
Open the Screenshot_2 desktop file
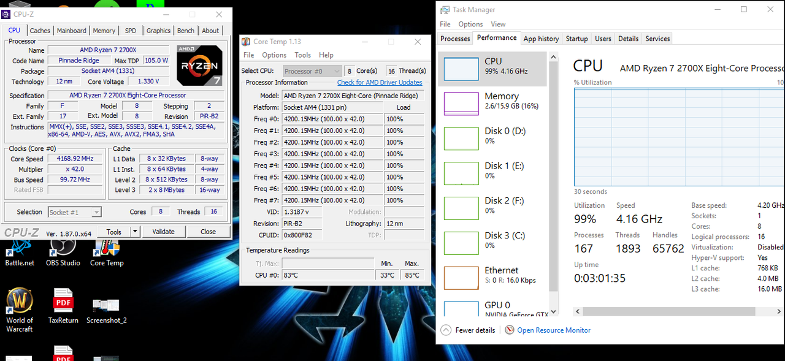click(x=106, y=310)
